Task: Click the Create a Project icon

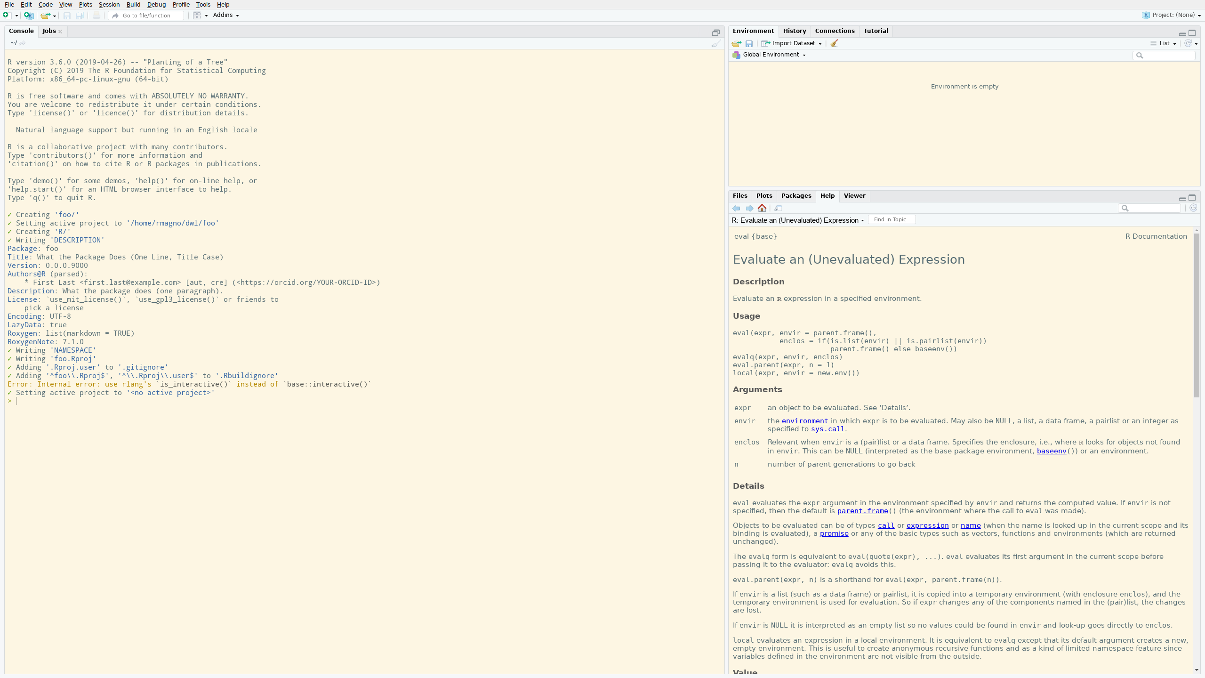Action: tap(29, 16)
